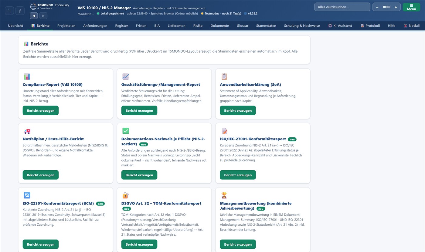Switch to the Risiko tab
The width and height of the screenshot is (425, 252).
(198, 26)
